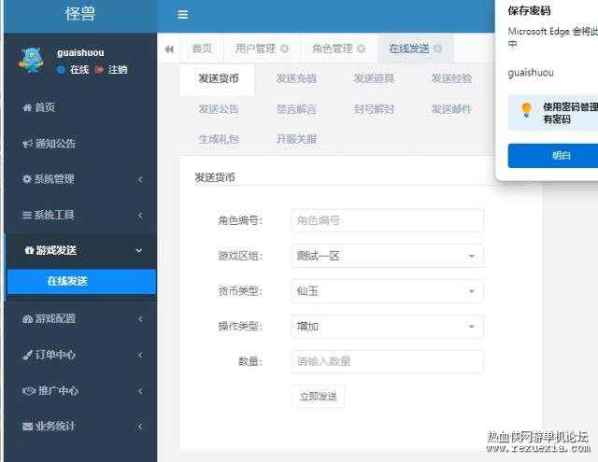
Task: Switch to the 首页 page tab
Action: coord(202,49)
